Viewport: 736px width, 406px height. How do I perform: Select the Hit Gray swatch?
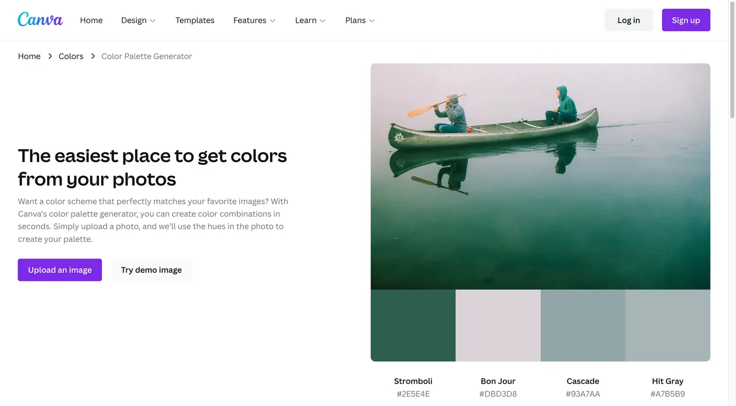point(668,325)
